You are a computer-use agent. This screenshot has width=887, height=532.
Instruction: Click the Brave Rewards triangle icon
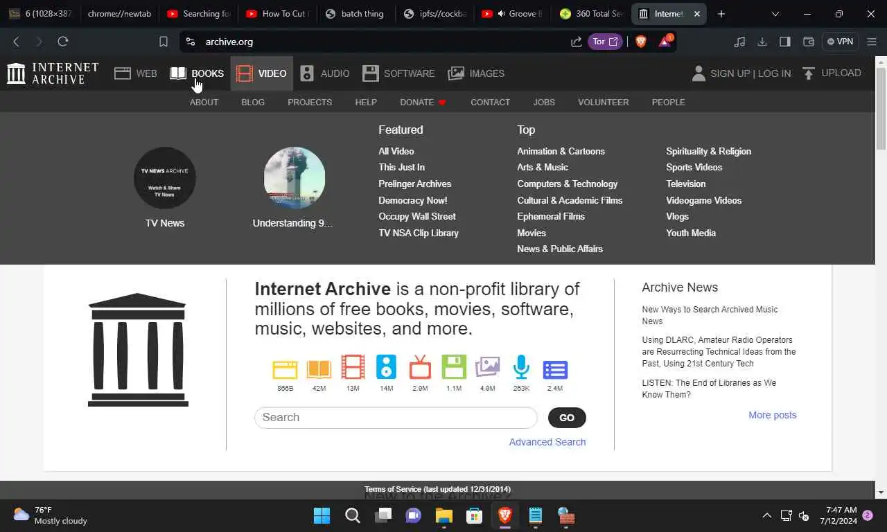(665, 41)
